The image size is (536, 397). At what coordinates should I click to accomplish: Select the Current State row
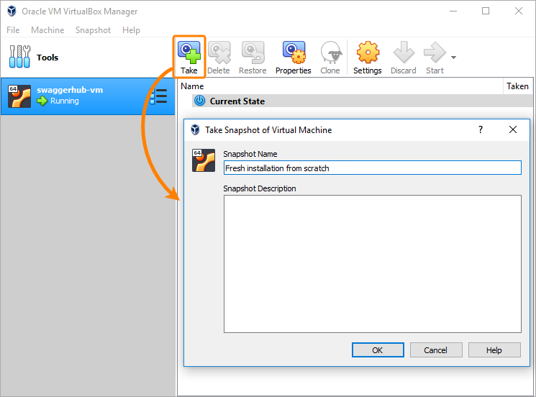pos(362,101)
